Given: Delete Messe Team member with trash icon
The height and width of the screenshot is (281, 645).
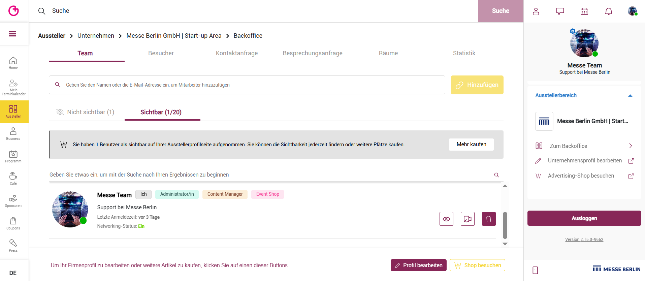Looking at the screenshot, I should coord(489,219).
